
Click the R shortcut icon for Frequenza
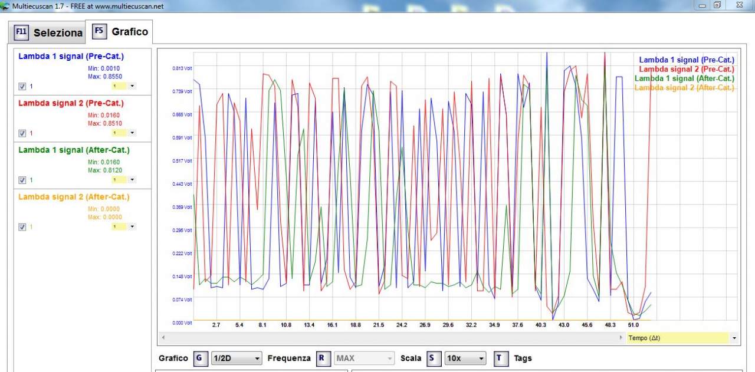tap(323, 358)
